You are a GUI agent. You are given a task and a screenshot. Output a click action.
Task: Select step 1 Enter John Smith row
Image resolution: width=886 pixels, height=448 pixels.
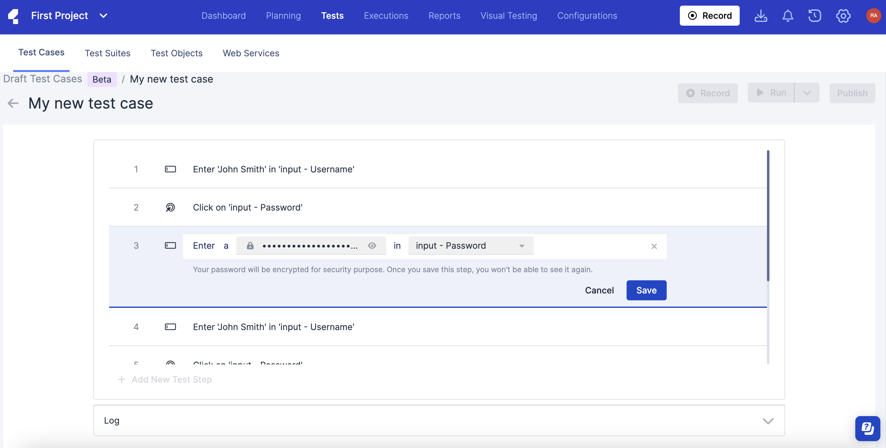(438, 169)
